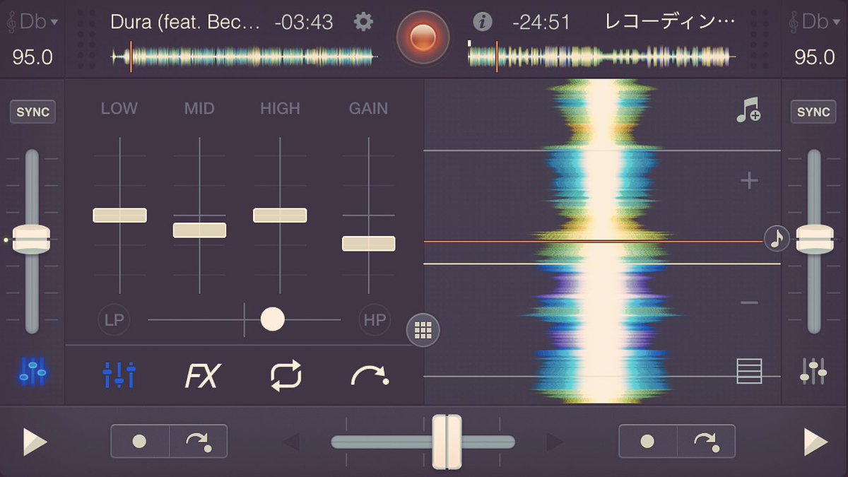Click the GAIN fader handle
This screenshot has height=477, width=848.
pos(369,244)
